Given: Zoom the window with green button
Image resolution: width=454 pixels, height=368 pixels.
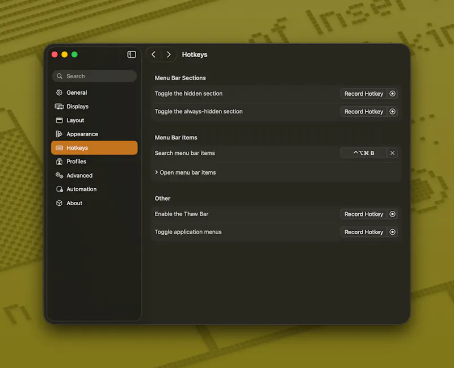Looking at the screenshot, I should tap(74, 54).
